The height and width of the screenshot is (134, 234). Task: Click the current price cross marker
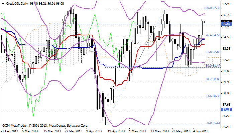pyautogui.click(x=205, y=22)
